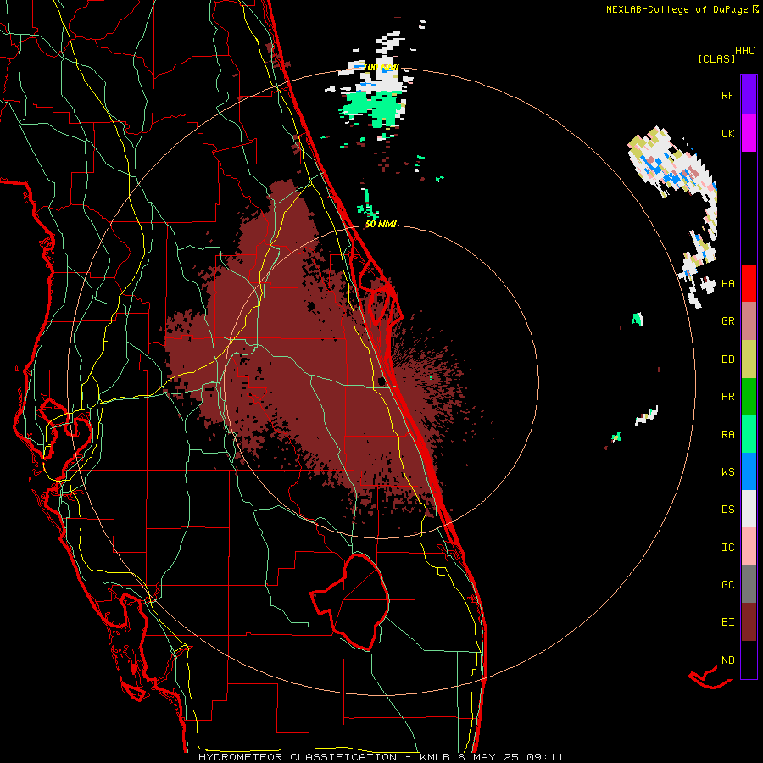Screen dimensions: 763x763
Task: Click the blue WS legend swatch
Action: click(x=749, y=471)
